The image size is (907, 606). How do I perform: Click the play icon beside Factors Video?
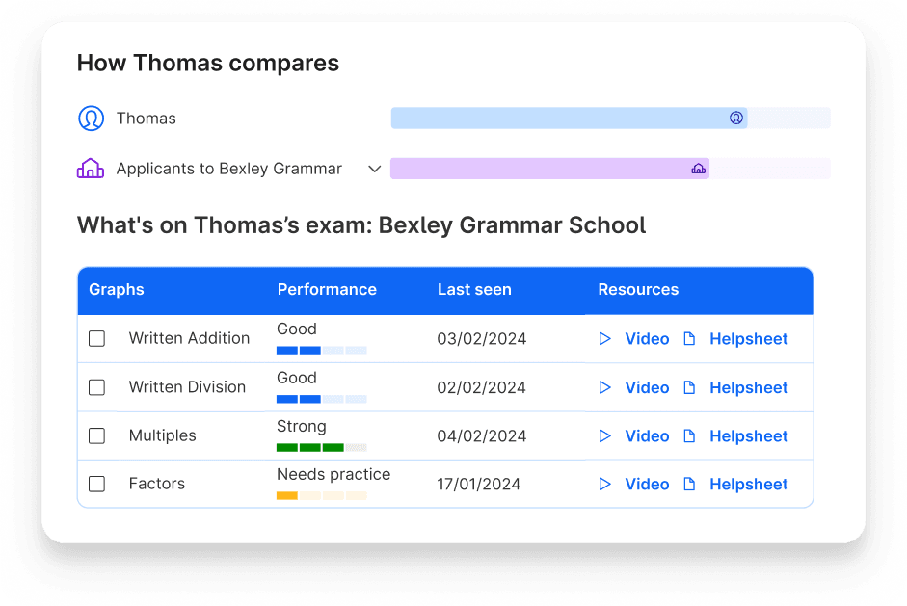click(x=605, y=484)
